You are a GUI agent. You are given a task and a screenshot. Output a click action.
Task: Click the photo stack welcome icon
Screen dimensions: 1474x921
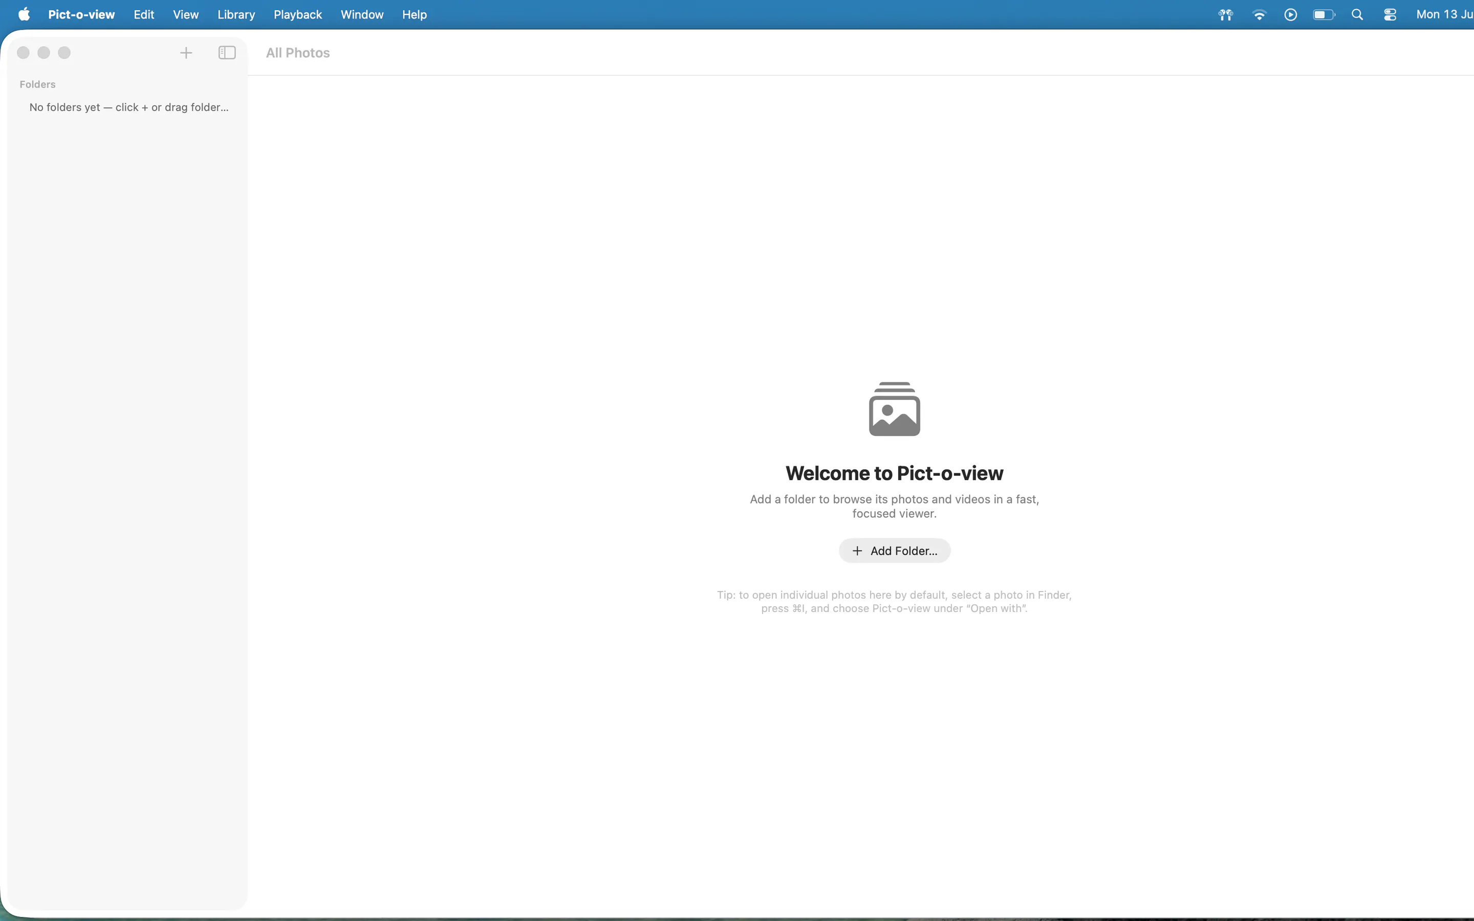point(894,409)
